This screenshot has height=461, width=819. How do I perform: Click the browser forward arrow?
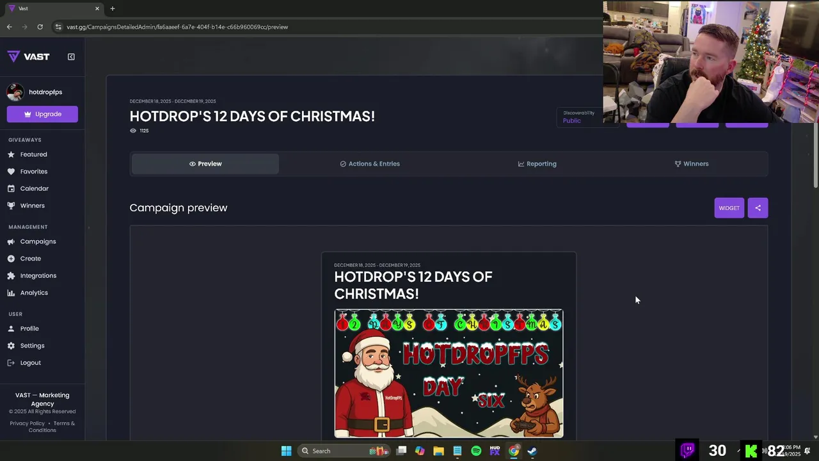tap(24, 27)
